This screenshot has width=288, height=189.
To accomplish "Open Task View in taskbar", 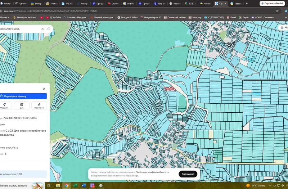I will click(x=49, y=185).
